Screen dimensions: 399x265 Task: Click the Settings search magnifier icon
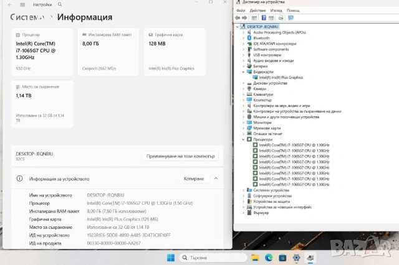[60, 4]
